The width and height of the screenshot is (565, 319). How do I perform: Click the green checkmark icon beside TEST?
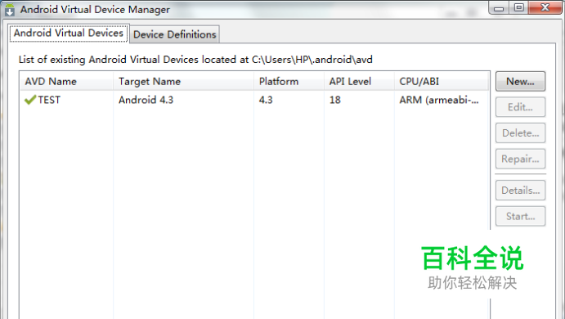pyautogui.click(x=30, y=100)
